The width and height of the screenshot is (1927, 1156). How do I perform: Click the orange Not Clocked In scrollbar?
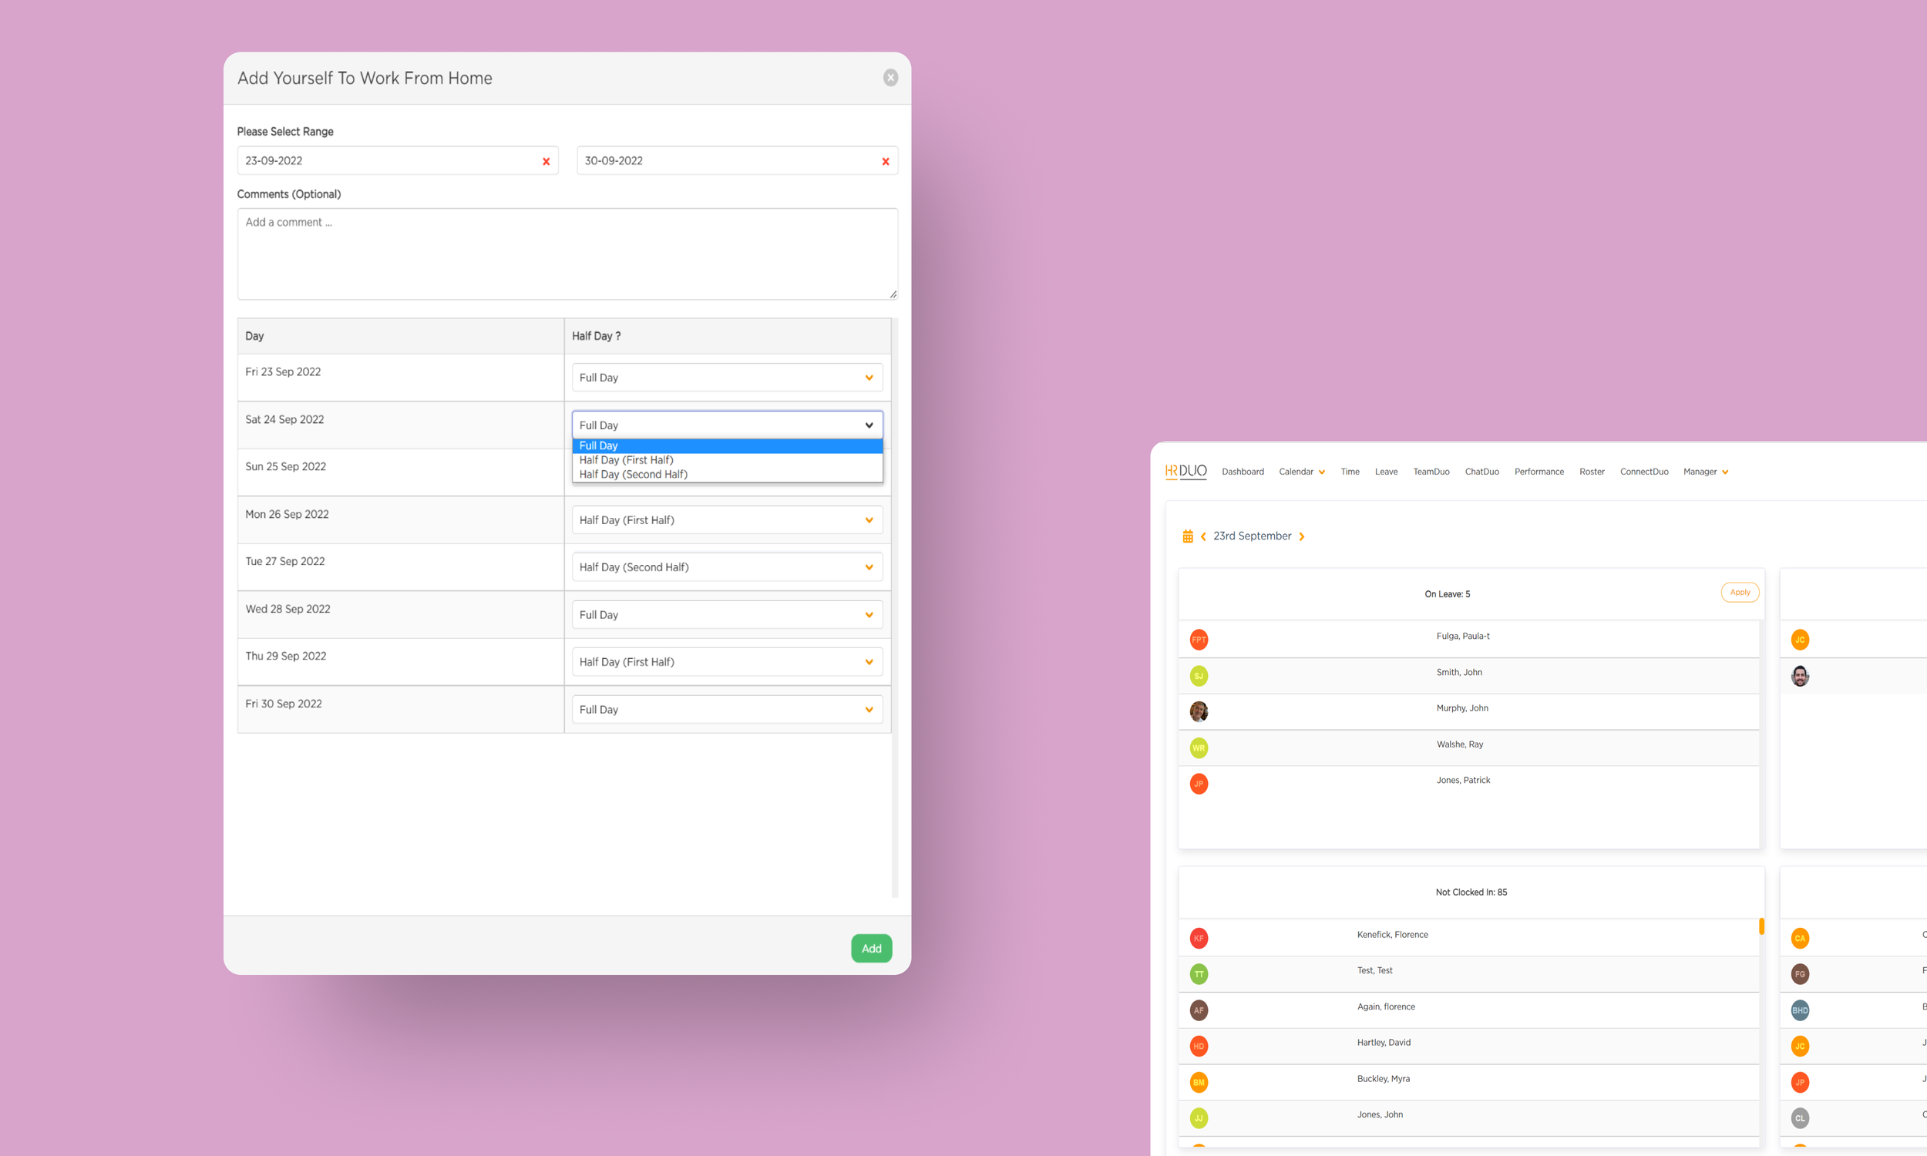tap(1761, 926)
